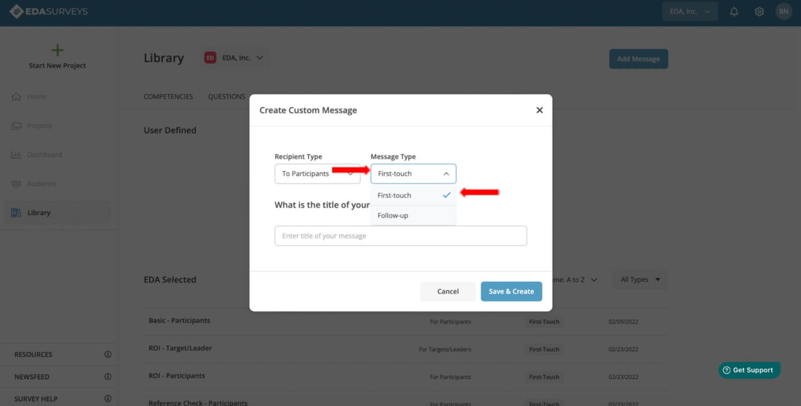Switch to the COMPETENCIES tab

click(x=168, y=97)
